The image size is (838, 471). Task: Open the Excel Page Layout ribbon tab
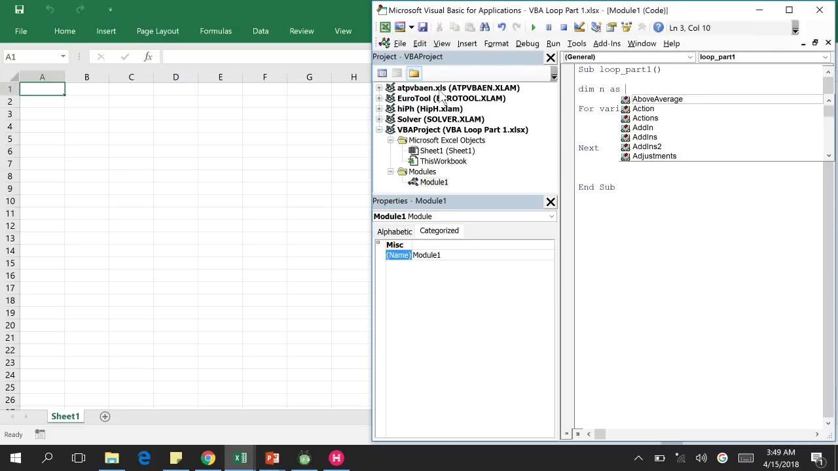coord(158,31)
